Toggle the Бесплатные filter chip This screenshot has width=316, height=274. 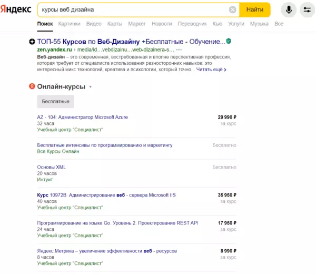tap(55, 101)
